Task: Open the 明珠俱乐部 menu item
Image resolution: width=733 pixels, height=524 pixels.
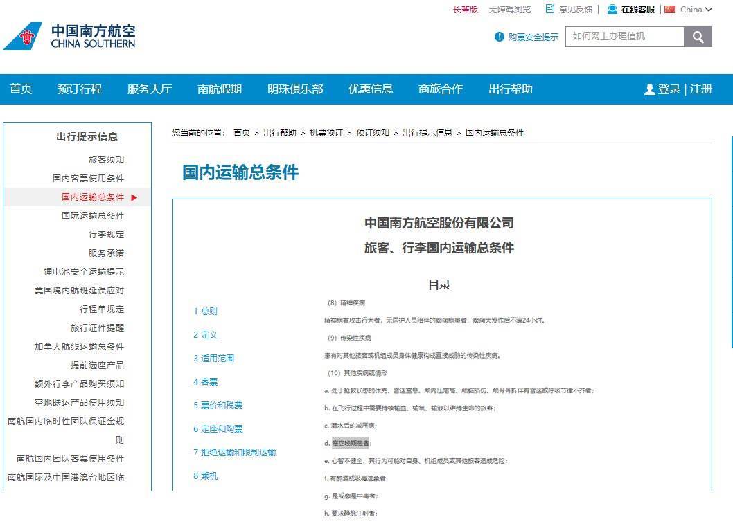Action: click(x=295, y=89)
